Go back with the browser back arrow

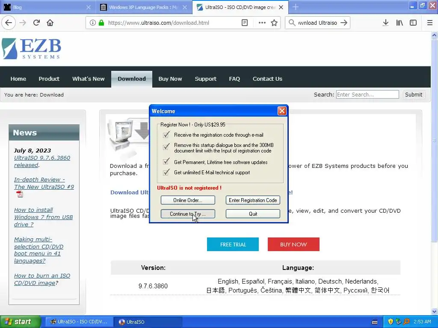(9, 23)
